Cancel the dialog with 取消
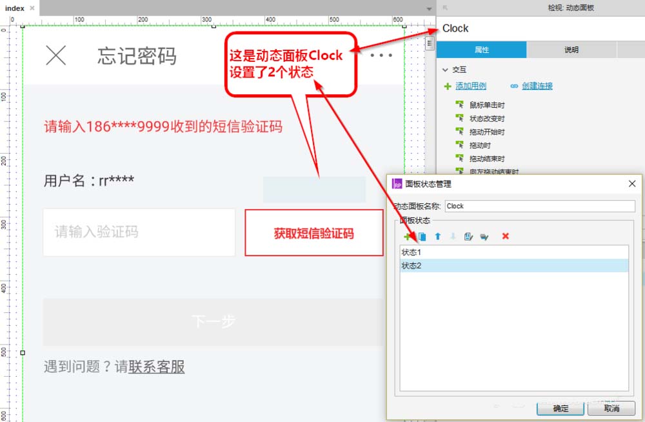The image size is (645, 422). click(611, 408)
